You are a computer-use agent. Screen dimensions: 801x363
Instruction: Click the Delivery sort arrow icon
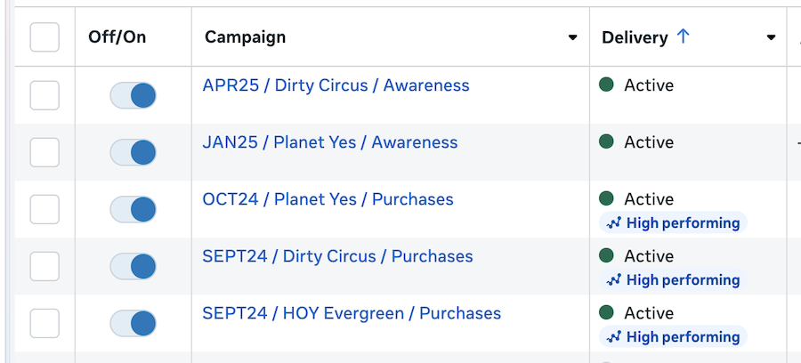(684, 36)
